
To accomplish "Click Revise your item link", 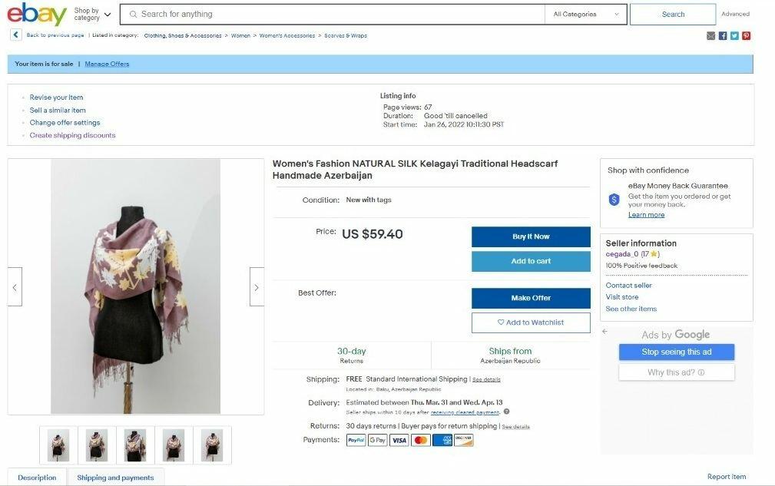I will coord(56,98).
